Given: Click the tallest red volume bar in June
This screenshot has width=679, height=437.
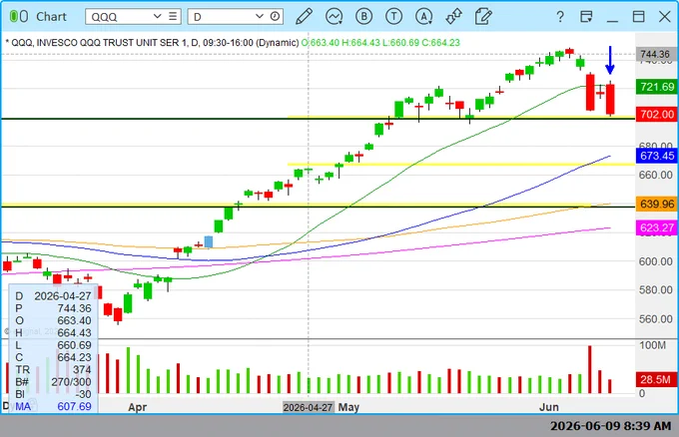Looking at the screenshot, I should click(x=590, y=369).
